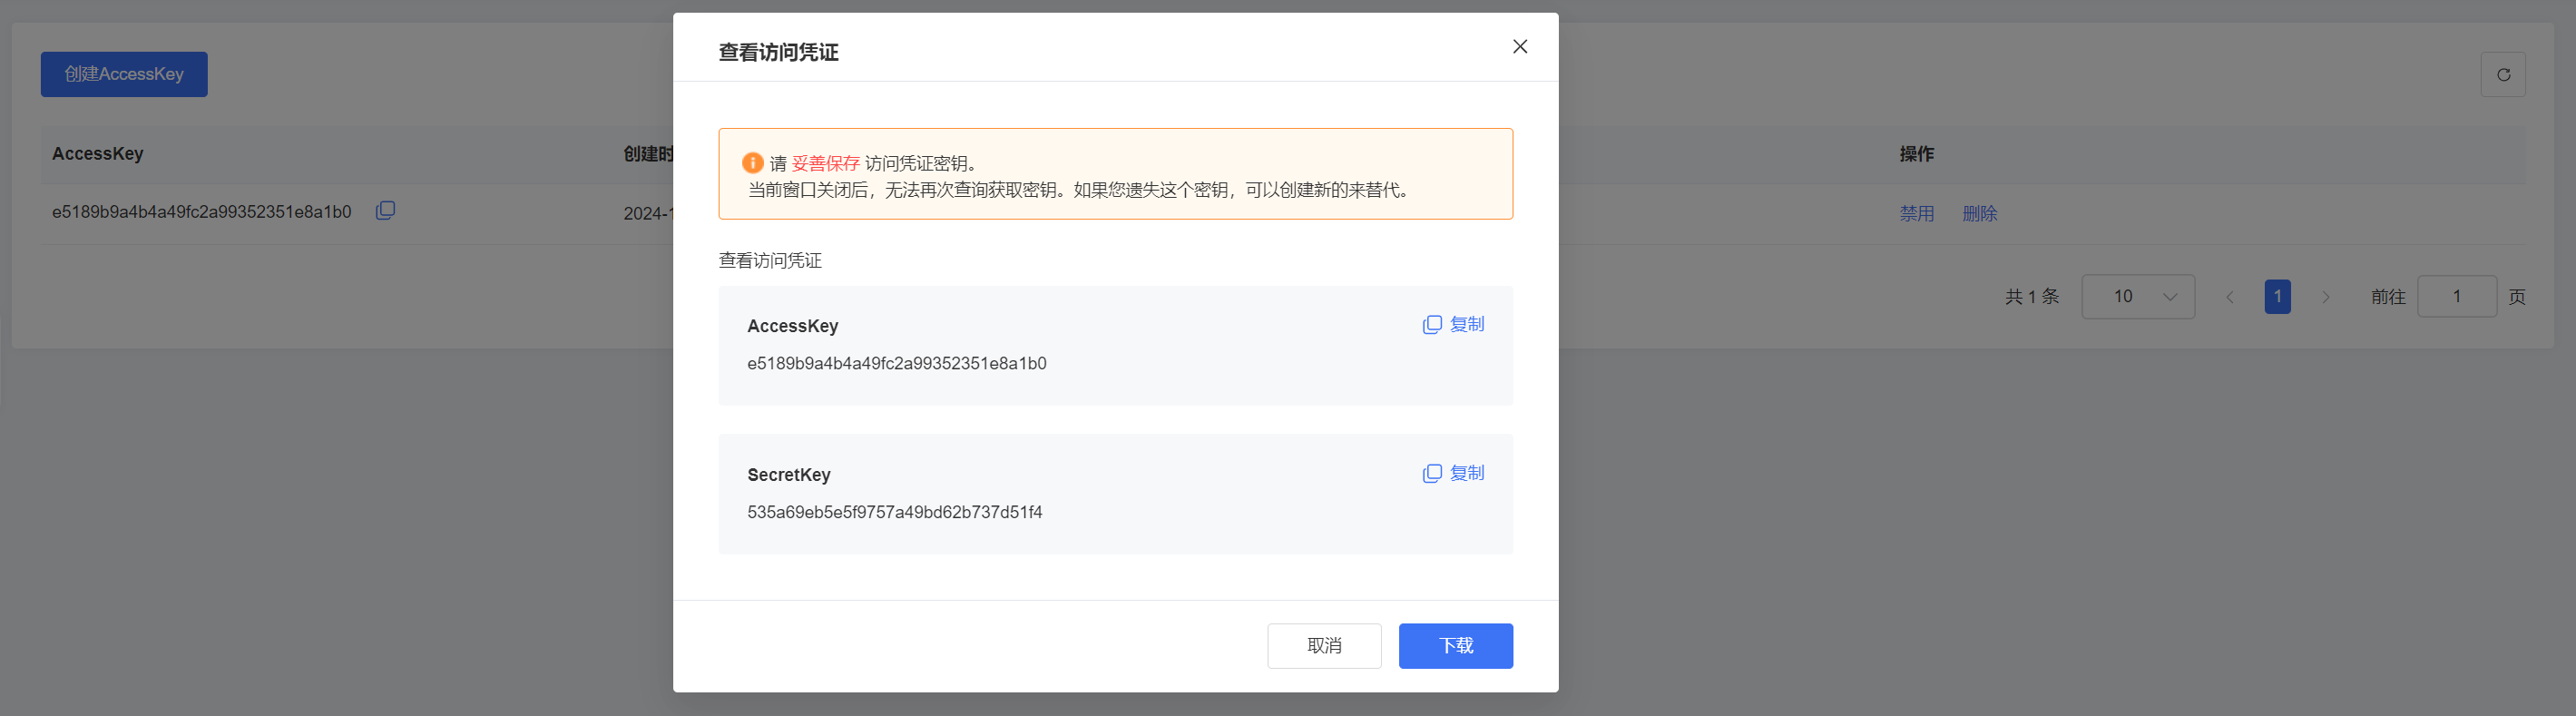Refresh the AccessKey list

pos(2503,75)
